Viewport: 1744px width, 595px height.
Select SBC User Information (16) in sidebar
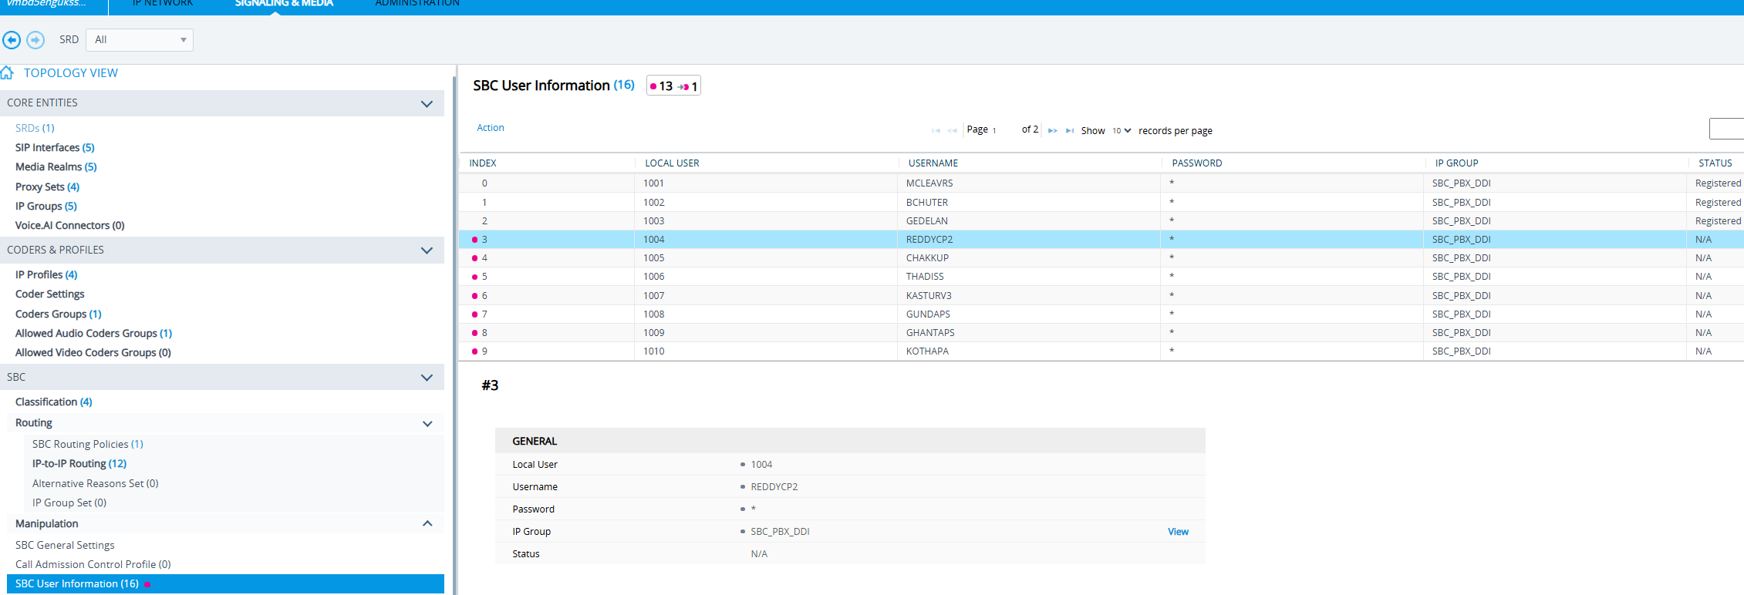[x=225, y=583]
